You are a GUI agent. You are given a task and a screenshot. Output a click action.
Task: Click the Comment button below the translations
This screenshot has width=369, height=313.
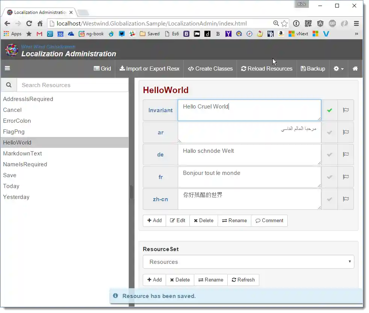(x=269, y=220)
